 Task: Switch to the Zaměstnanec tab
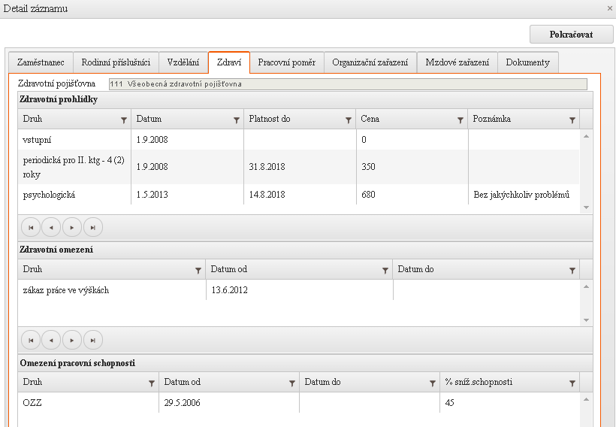pyautogui.click(x=41, y=62)
